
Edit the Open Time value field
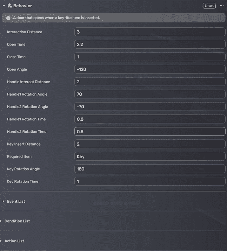(x=150, y=44)
